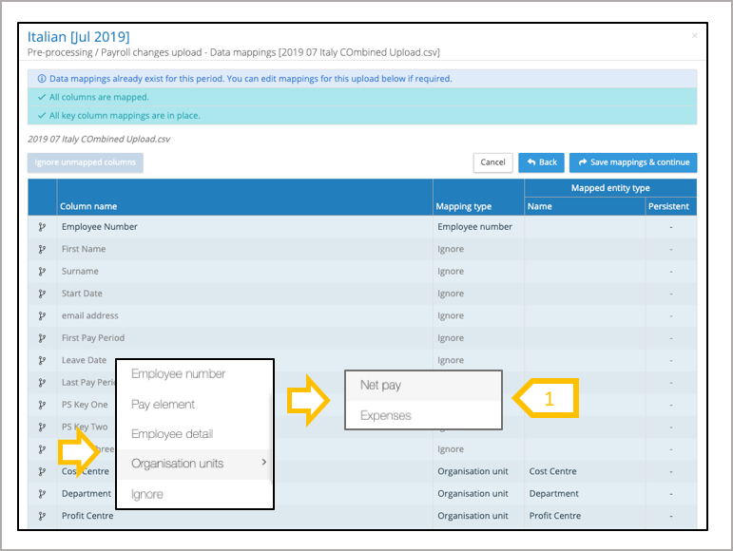
Task: Click the mapping icon beside Start Date
Action: pos(42,294)
